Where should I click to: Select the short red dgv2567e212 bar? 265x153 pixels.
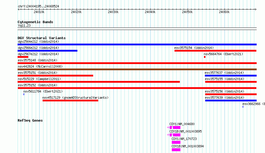tap(23, 57)
